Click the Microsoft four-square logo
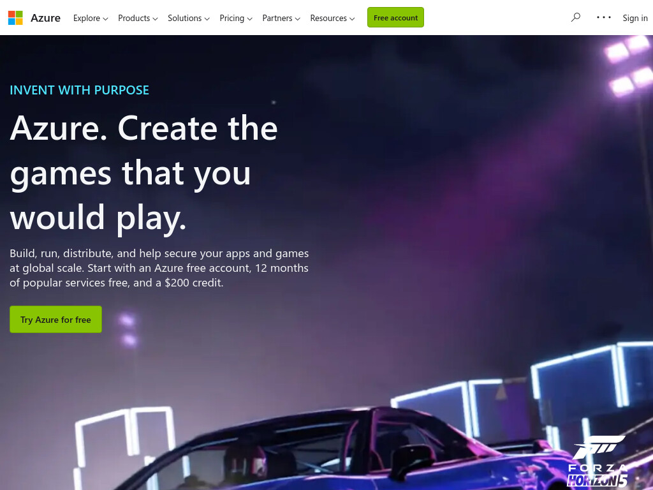Screen dimensions: 653x490 coord(15,18)
